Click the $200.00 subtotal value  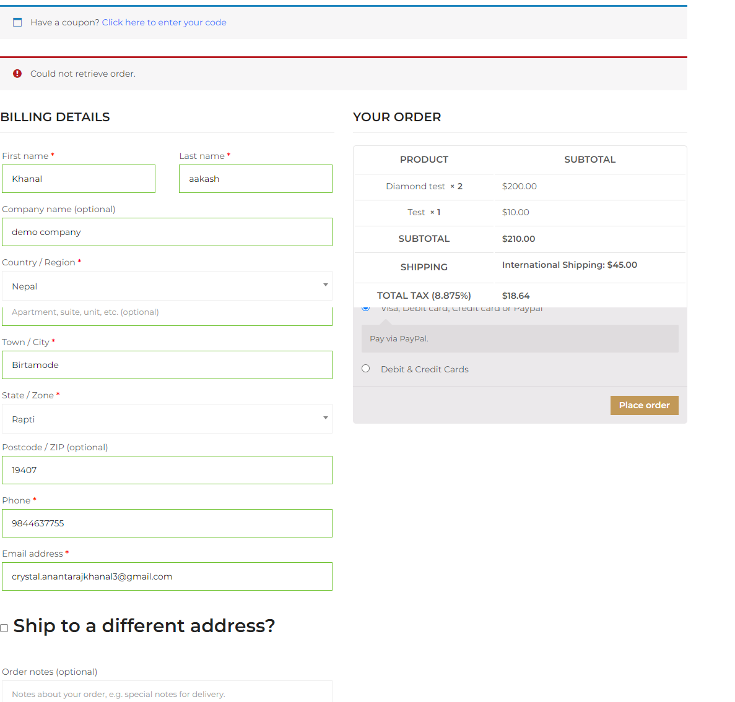pos(519,186)
